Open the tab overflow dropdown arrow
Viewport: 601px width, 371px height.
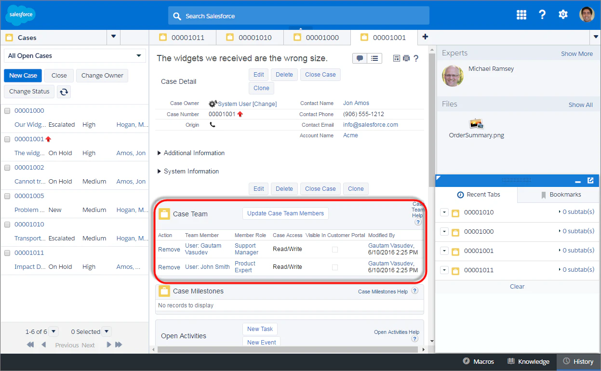coord(595,37)
